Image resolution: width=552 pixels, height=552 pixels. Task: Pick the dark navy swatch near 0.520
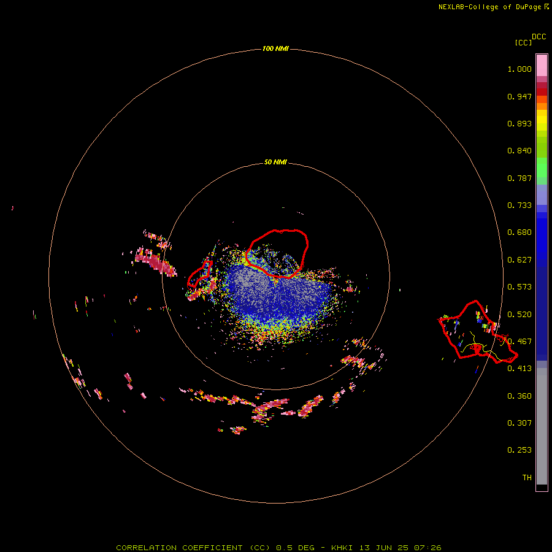542,310
